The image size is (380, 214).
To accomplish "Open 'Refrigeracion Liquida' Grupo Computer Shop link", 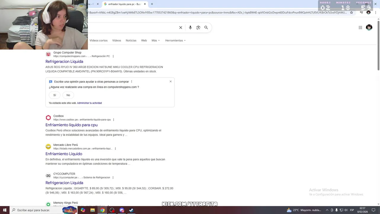I will tap(64, 62).
